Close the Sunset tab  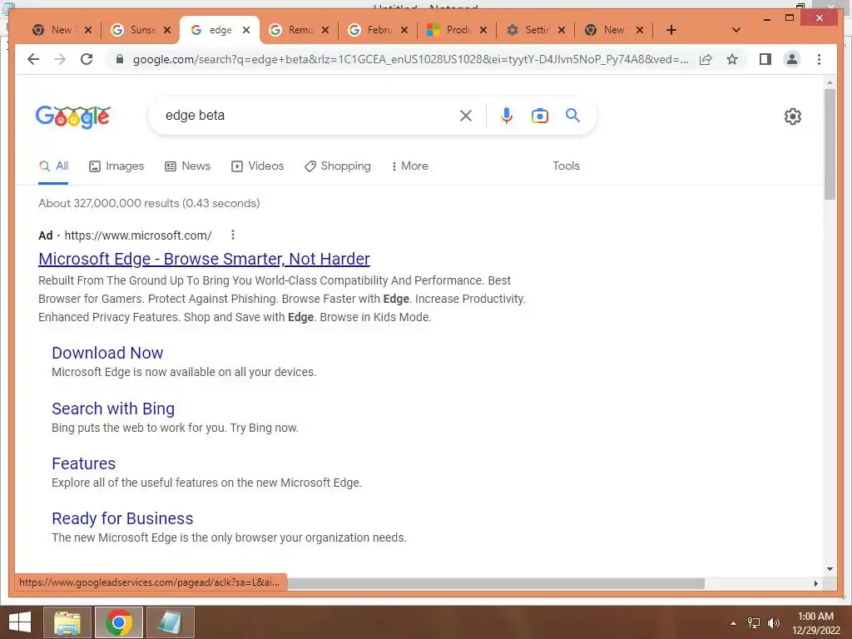pyautogui.click(x=167, y=30)
